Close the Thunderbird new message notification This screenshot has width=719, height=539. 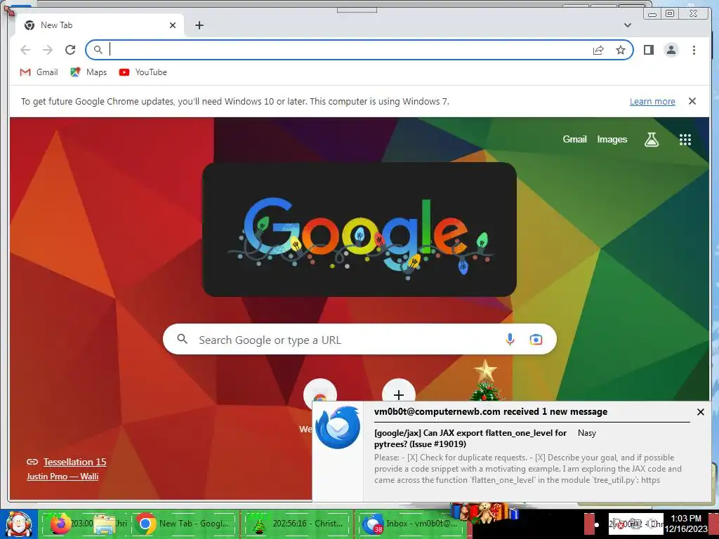pyautogui.click(x=700, y=412)
